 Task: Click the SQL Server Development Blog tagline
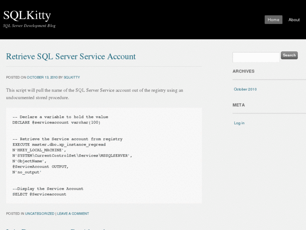pos(29,26)
